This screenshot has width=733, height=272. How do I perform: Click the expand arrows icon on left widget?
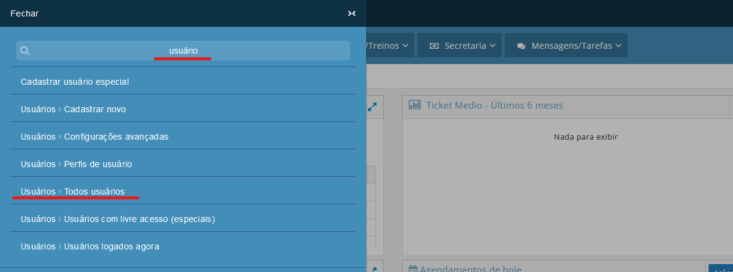372,106
